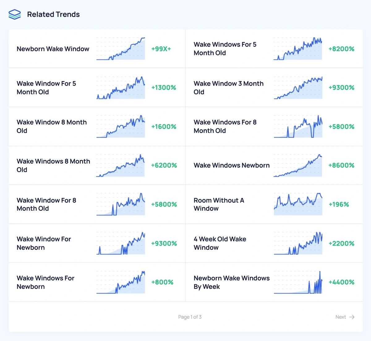Viewport: 371px width, 341px height.
Task: Open the Wake Windows For 5 Month Old chart
Action: click(297, 48)
